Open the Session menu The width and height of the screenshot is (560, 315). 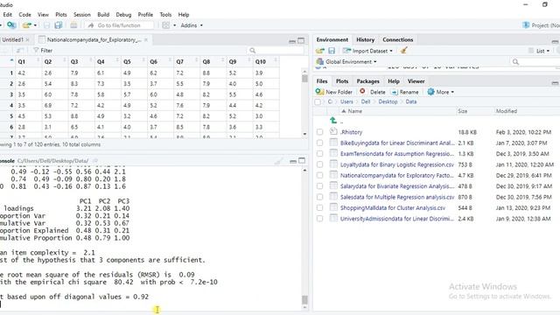82,15
